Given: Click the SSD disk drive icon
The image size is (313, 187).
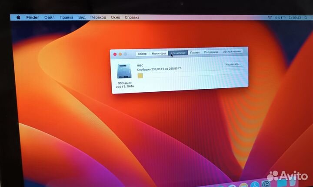Looking at the screenshot, I should tap(124, 71).
